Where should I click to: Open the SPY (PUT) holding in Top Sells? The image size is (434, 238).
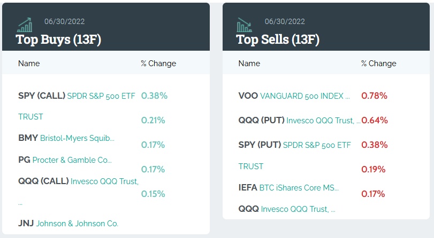(x=294, y=145)
